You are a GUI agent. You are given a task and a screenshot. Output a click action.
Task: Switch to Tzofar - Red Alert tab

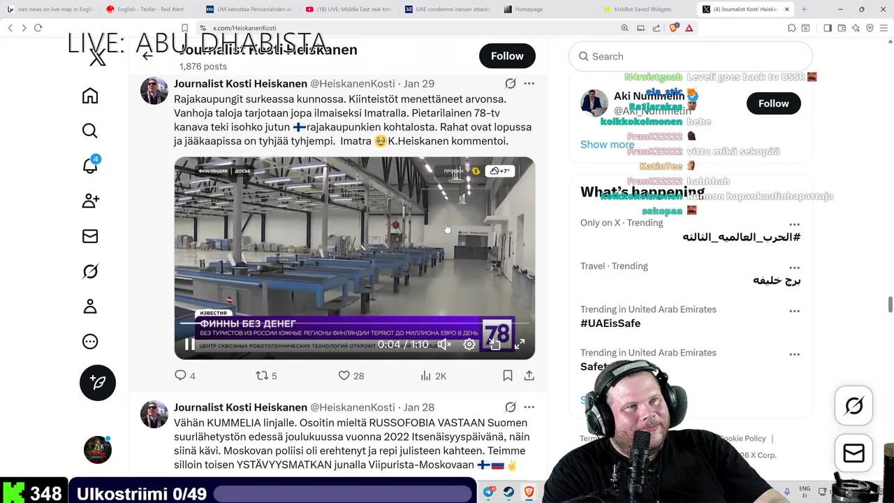pos(149,9)
